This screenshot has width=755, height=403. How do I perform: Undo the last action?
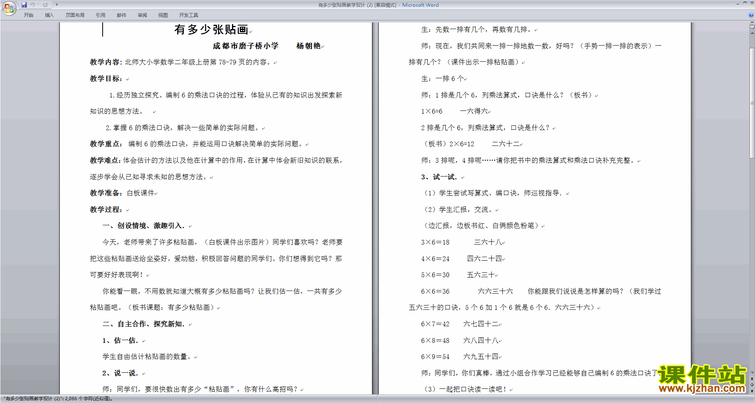tap(33, 5)
